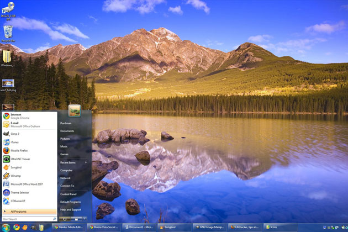The width and height of the screenshot is (348, 232).
Task: Open Help and Support
Action: (70, 210)
